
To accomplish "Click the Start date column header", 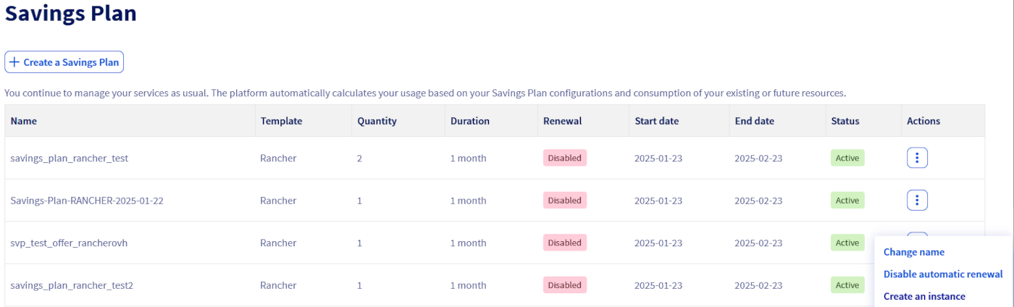I will click(x=656, y=121).
